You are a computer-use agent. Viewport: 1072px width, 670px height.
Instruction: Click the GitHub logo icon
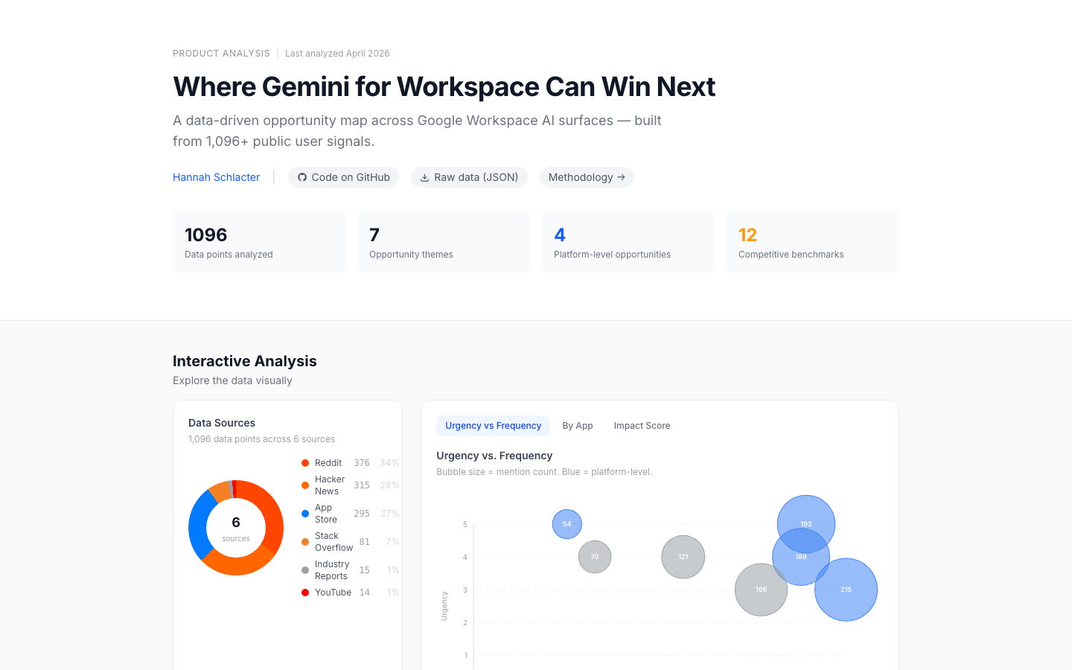click(302, 177)
